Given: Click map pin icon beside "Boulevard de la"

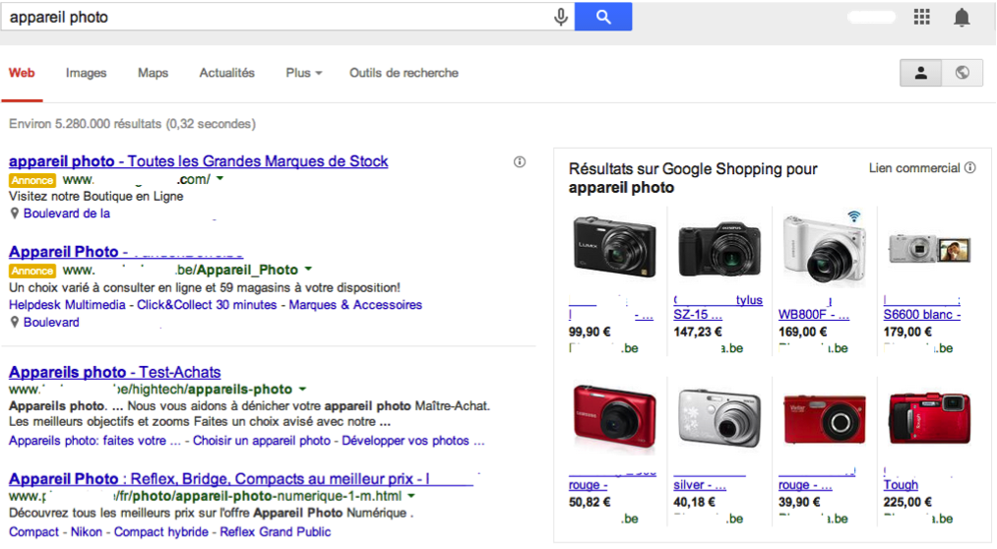Looking at the screenshot, I should [x=15, y=213].
